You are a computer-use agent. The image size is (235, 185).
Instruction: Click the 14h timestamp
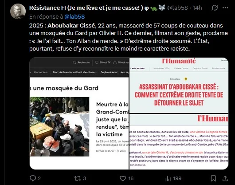pos(197,8)
